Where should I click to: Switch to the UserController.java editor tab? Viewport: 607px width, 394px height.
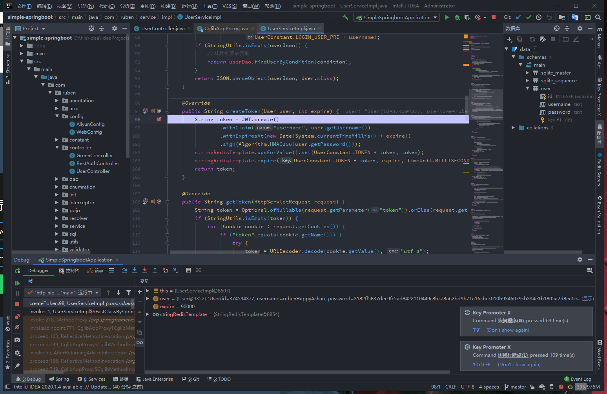(x=162, y=29)
